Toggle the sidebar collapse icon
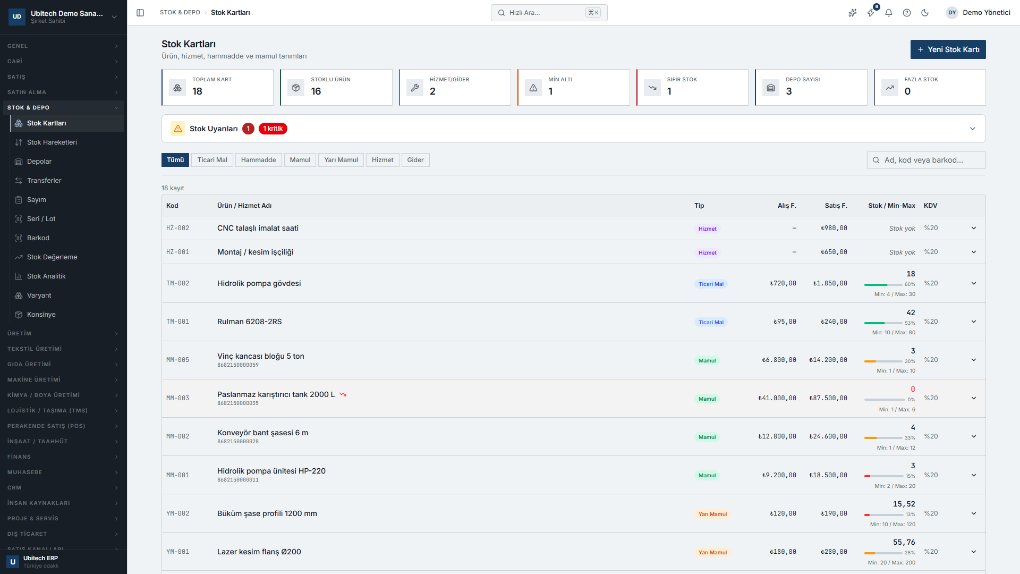1020x574 pixels. click(140, 13)
